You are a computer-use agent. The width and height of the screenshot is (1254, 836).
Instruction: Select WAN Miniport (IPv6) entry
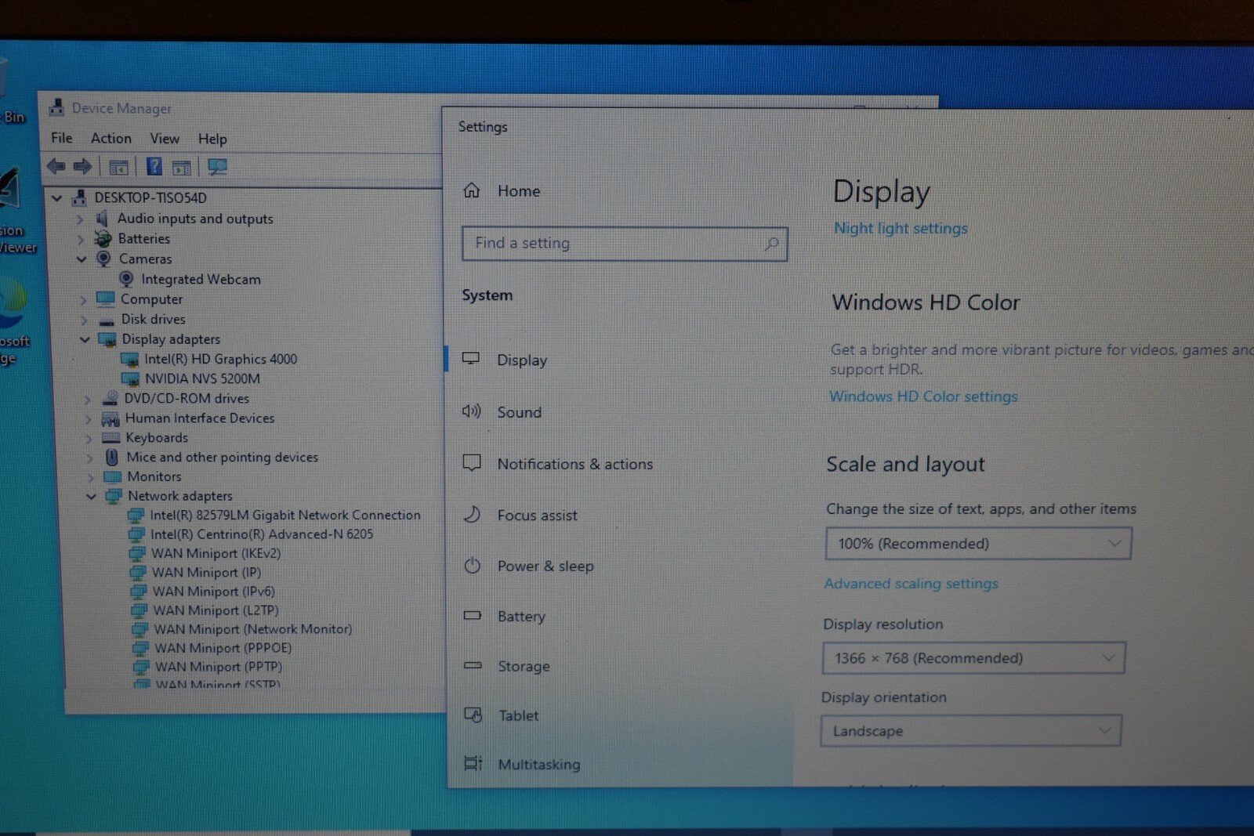[x=213, y=592]
